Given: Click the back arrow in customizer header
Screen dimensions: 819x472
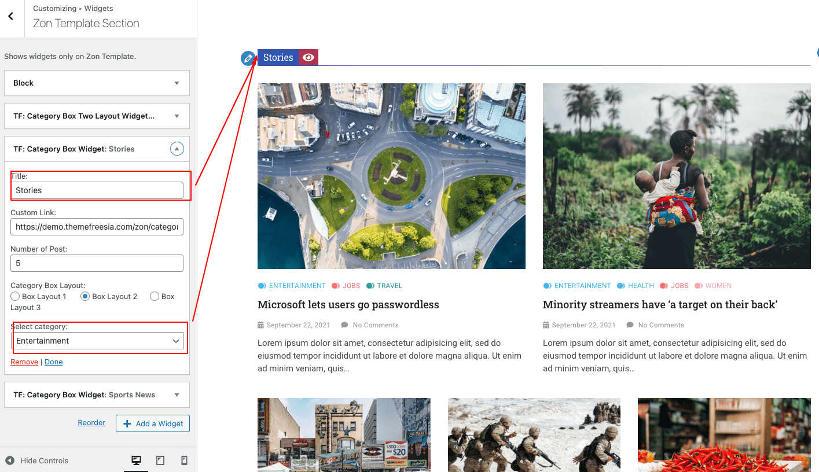Looking at the screenshot, I should point(11,16).
